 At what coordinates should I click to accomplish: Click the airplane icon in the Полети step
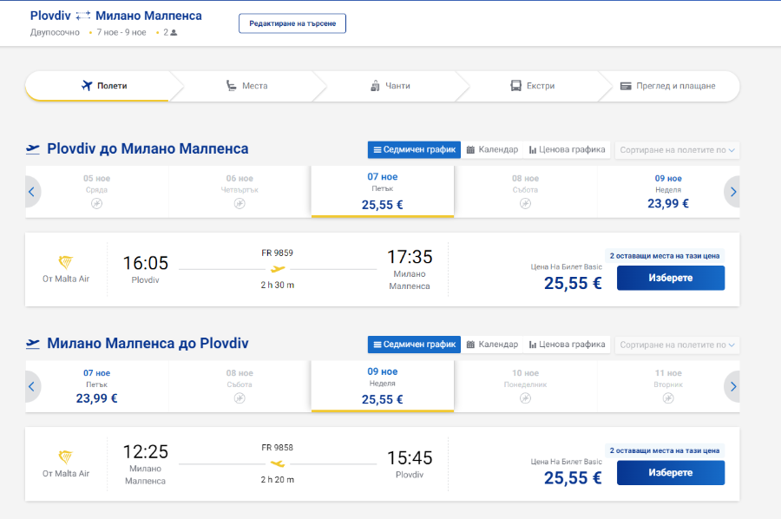tap(87, 86)
